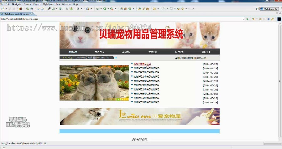Click the Back navigation arrow in main toolbar
The image size is (282, 149).
[x=183, y=9]
